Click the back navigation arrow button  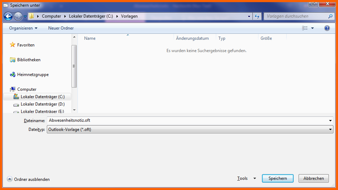8,16
